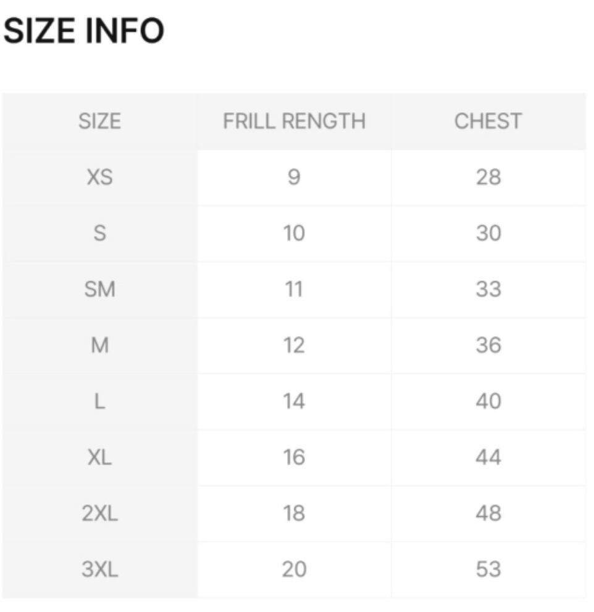Click chest value 36 for M

tap(488, 345)
